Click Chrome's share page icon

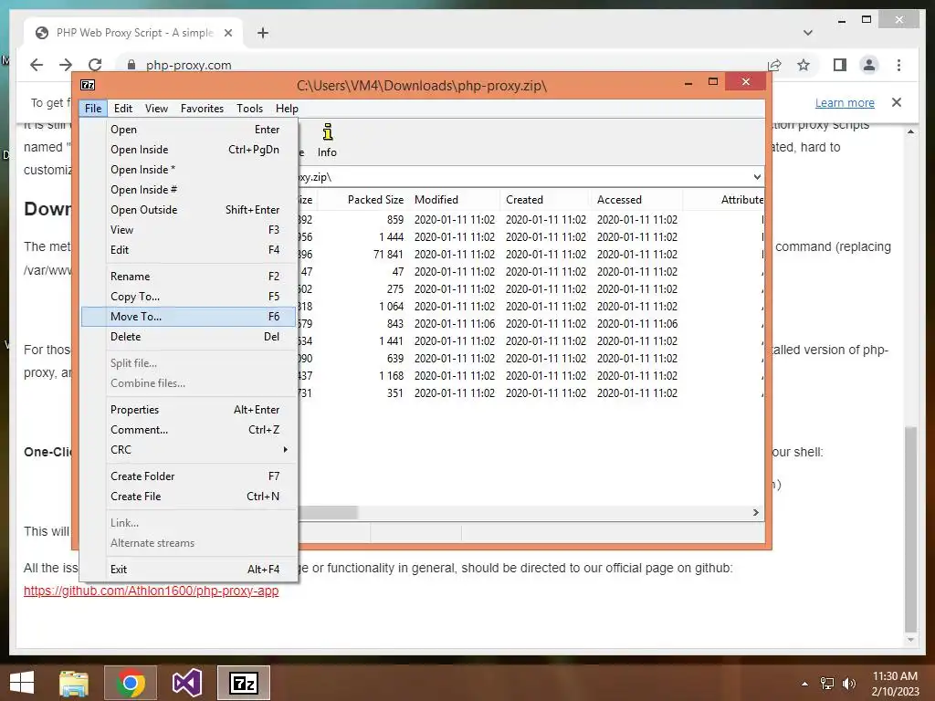coord(774,65)
